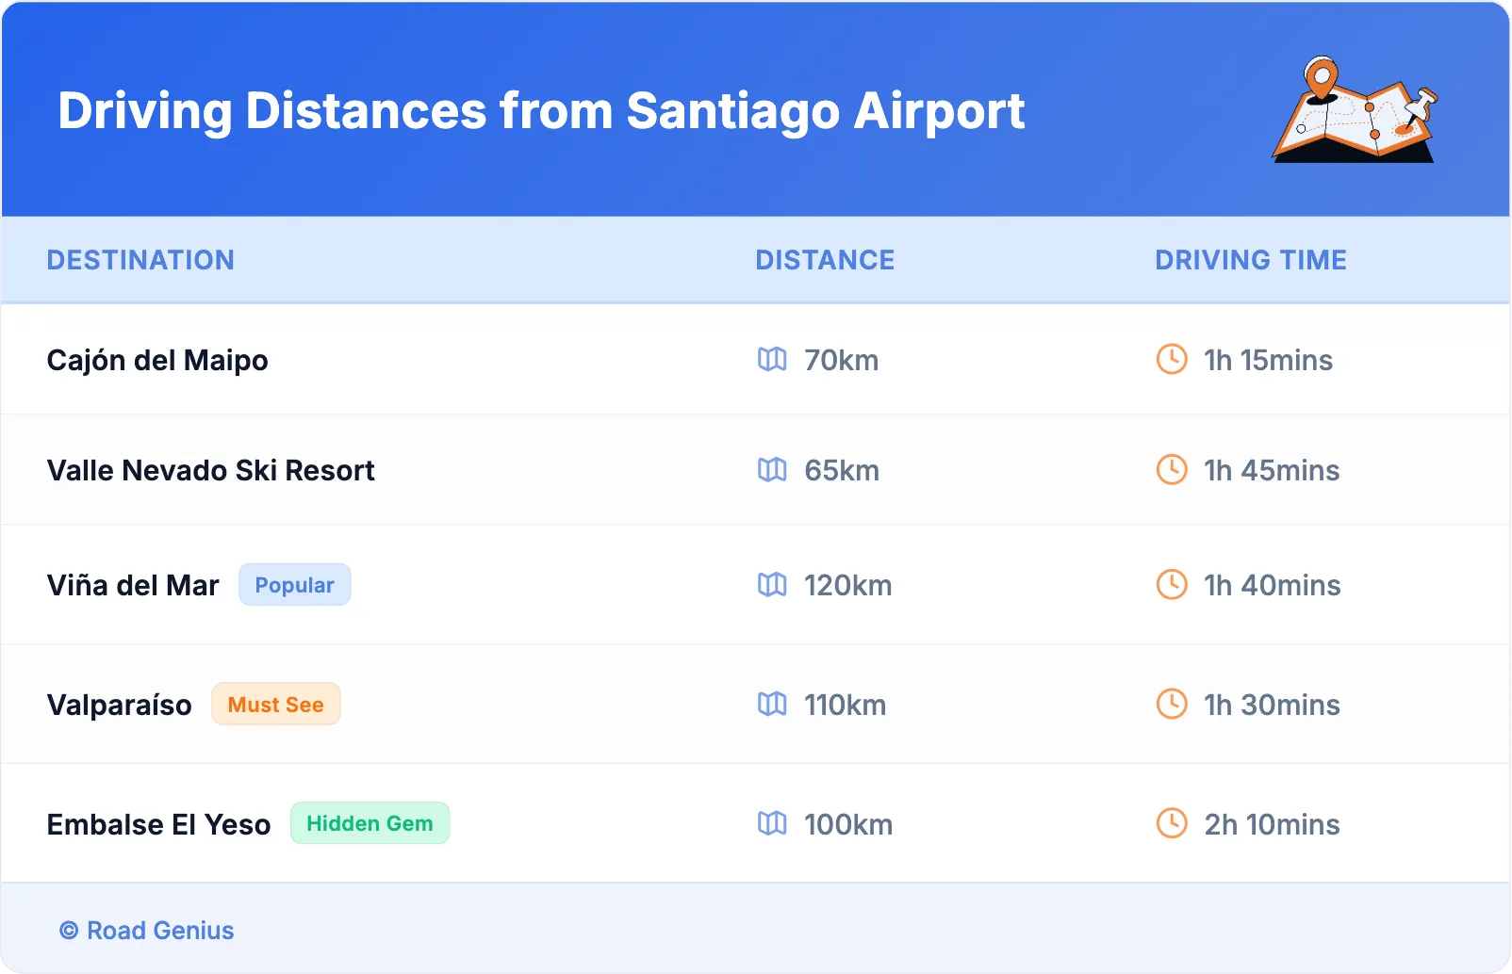Image resolution: width=1512 pixels, height=974 pixels.
Task: Click the DISTANCE column header
Action: point(825,260)
